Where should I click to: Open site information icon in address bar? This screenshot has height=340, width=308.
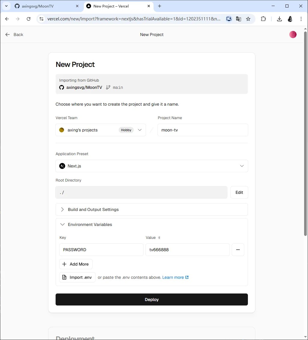[41, 19]
